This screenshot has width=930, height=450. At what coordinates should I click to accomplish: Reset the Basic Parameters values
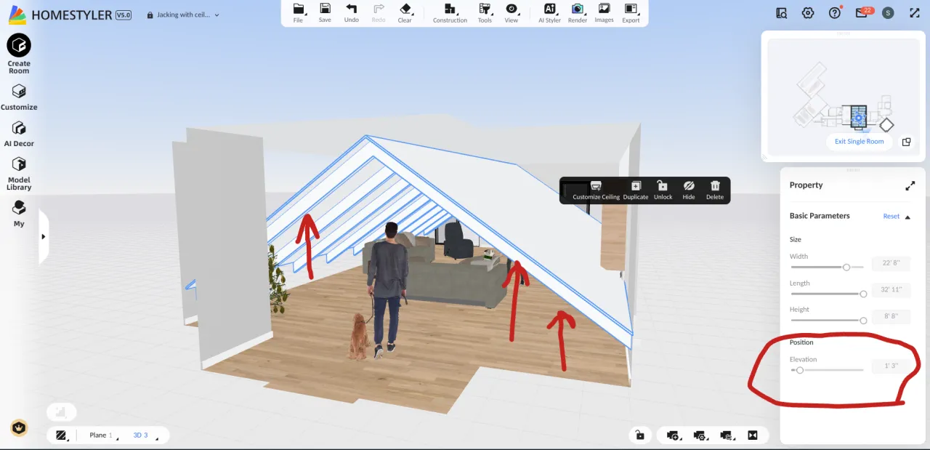click(x=891, y=217)
